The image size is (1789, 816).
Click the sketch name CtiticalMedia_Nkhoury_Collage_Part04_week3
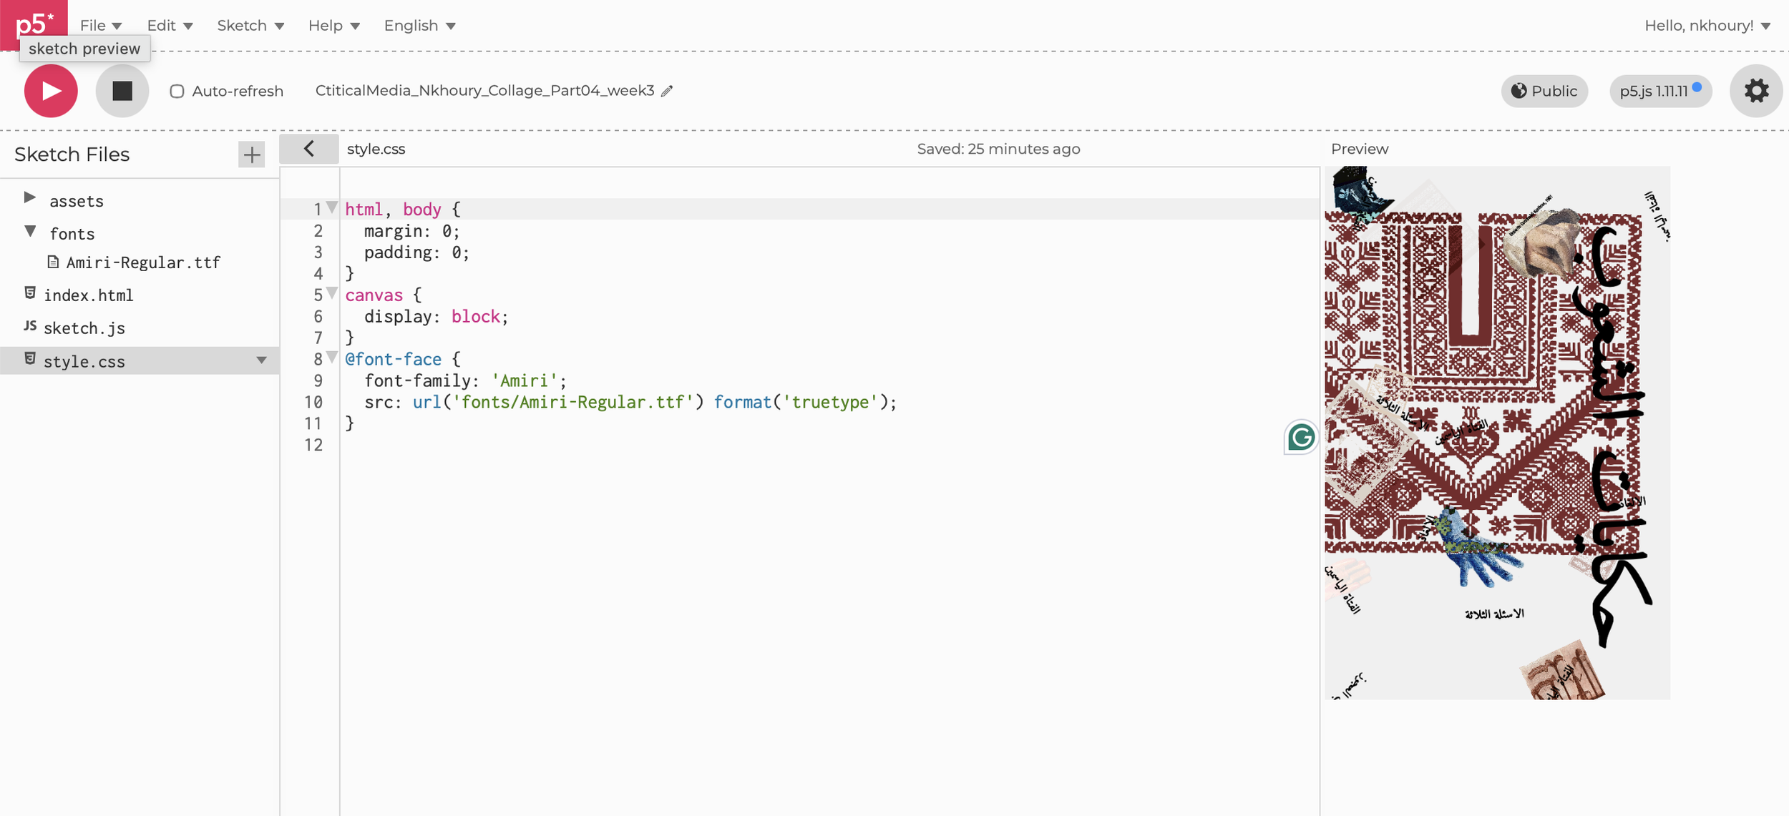click(x=484, y=91)
